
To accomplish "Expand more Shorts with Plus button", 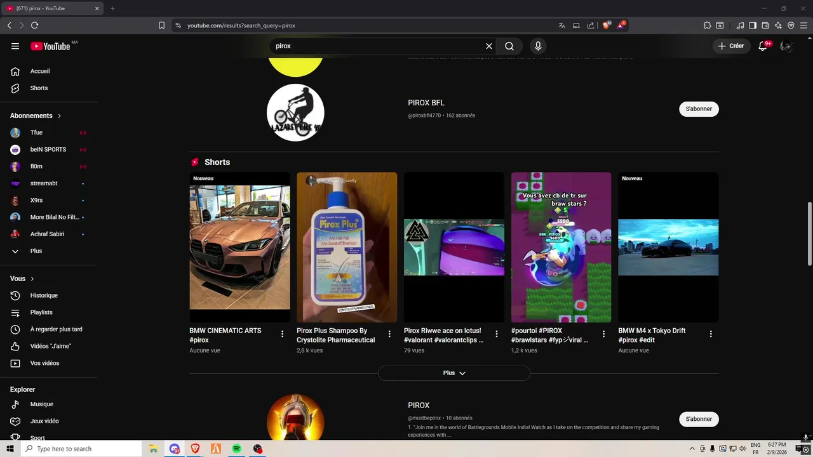I will [454, 373].
